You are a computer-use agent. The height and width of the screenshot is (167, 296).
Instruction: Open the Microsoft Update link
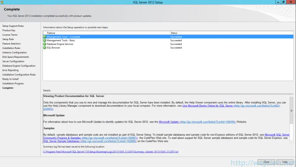(197, 122)
